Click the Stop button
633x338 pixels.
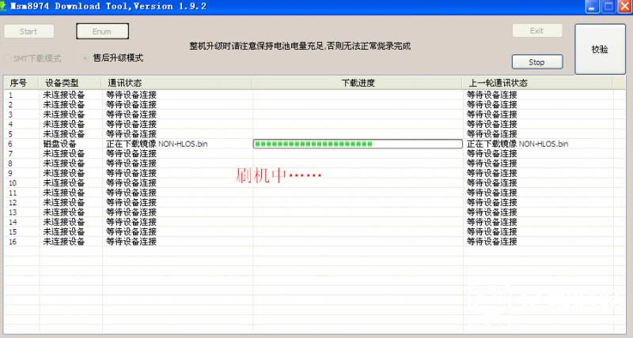(x=536, y=62)
